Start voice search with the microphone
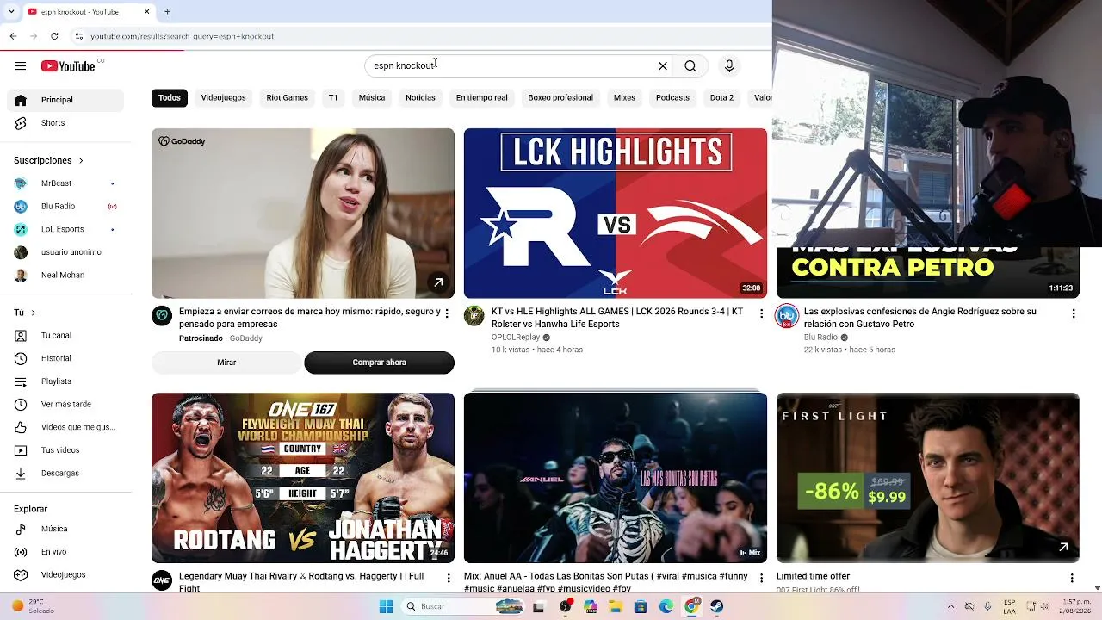This screenshot has width=1102, height=620. pyautogui.click(x=729, y=66)
